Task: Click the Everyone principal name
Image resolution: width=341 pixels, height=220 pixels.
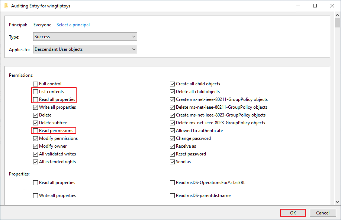Action: click(42, 25)
